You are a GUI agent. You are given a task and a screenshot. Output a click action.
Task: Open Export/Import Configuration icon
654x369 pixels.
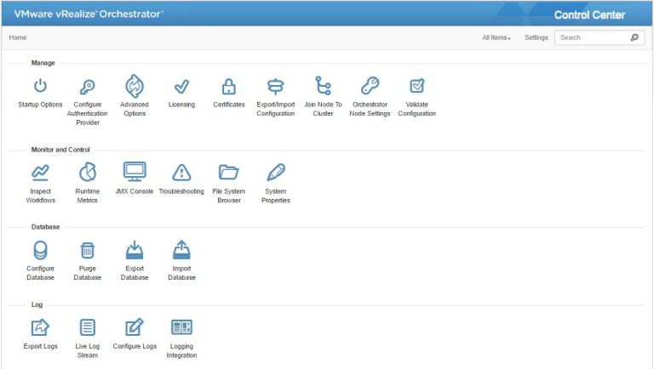pyautogui.click(x=276, y=86)
